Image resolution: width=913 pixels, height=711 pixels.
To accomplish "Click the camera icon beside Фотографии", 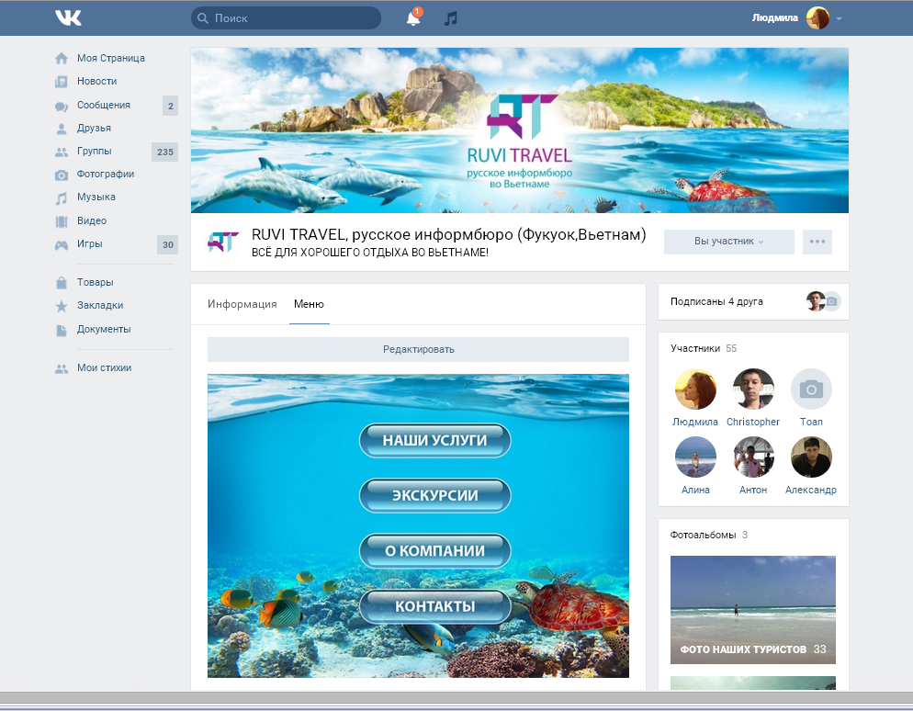I will pos(62,175).
